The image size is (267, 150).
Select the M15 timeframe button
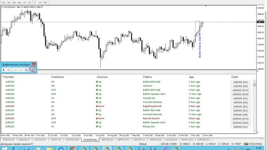click(x=14, y=2)
